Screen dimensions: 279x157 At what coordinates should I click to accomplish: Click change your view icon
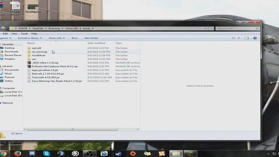234,38
